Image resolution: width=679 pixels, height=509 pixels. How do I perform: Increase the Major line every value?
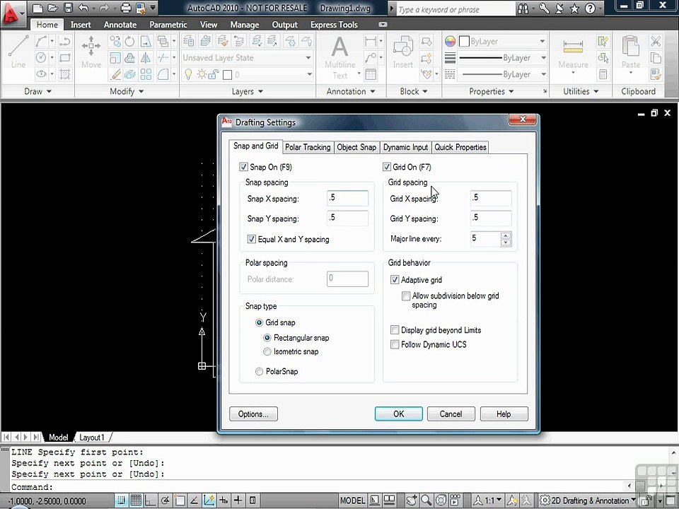point(505,236)
